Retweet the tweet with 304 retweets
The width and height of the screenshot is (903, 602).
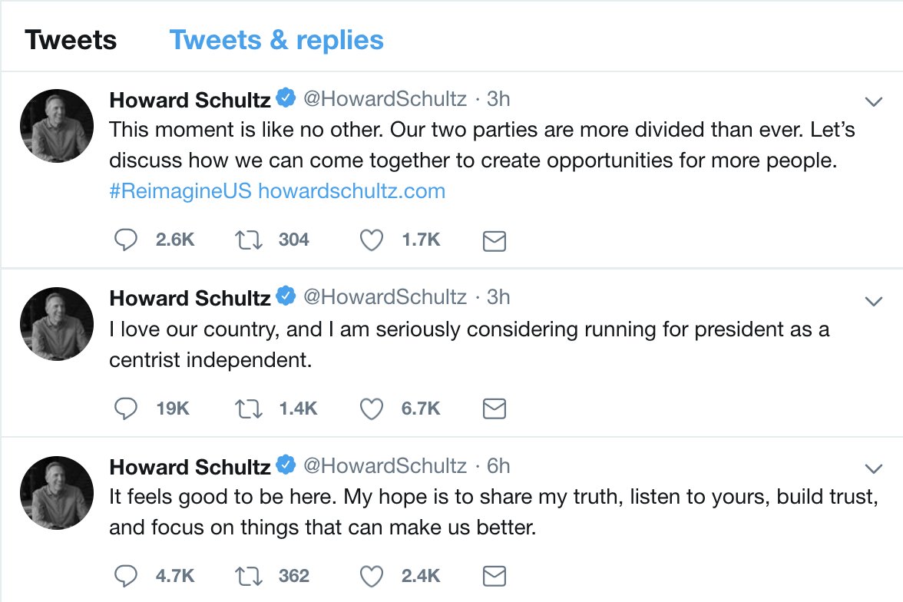[249, 240]
